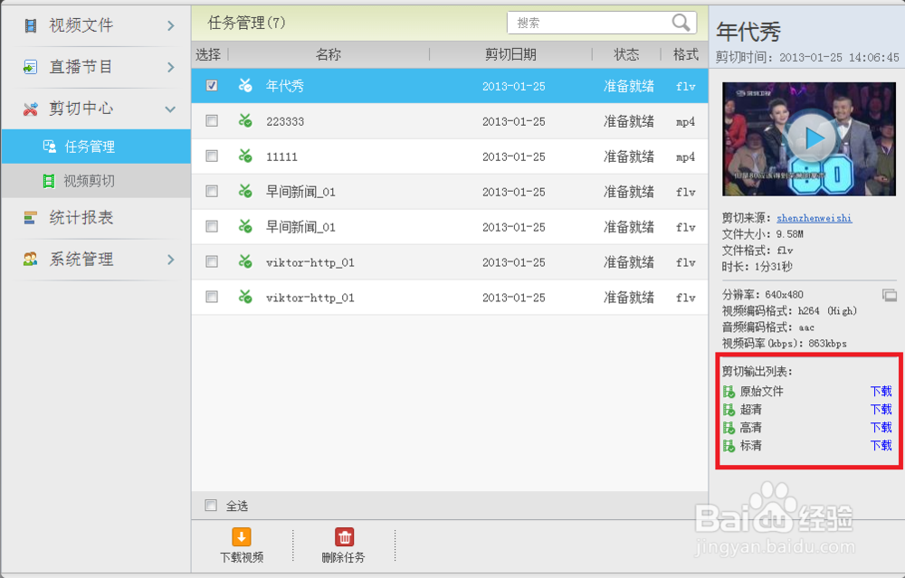Image resolution: width=905 pixels, height=578 pixels.
Task: Click the scissors icon beside 年代秀
Action: point(244,86)
